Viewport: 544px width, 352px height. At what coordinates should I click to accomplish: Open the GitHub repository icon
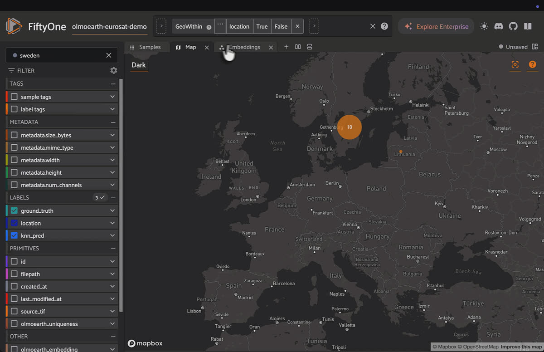513,26
